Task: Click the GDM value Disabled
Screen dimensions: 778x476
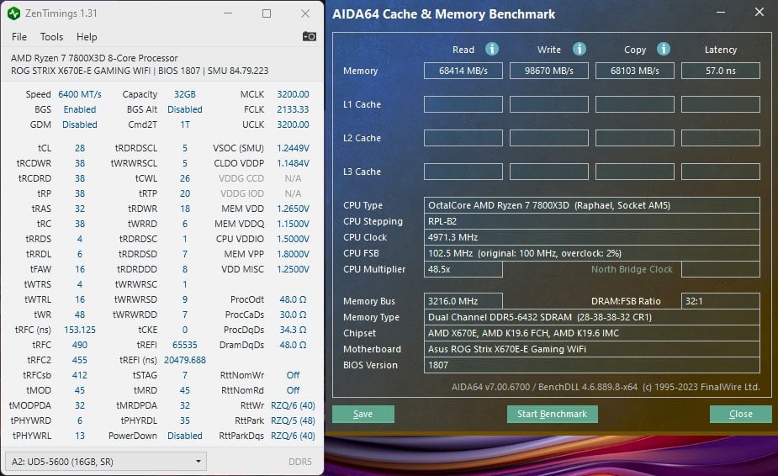Action: (79, 124)
